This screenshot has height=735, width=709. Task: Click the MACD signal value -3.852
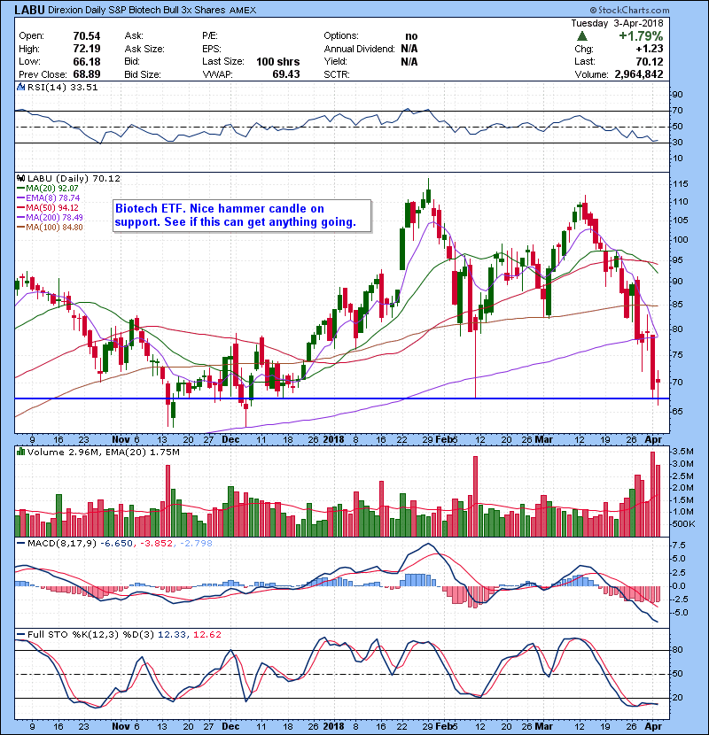pos(156,544)
